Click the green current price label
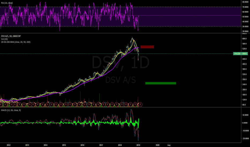Viewport: 250px width, 147px height. point(240,54)
